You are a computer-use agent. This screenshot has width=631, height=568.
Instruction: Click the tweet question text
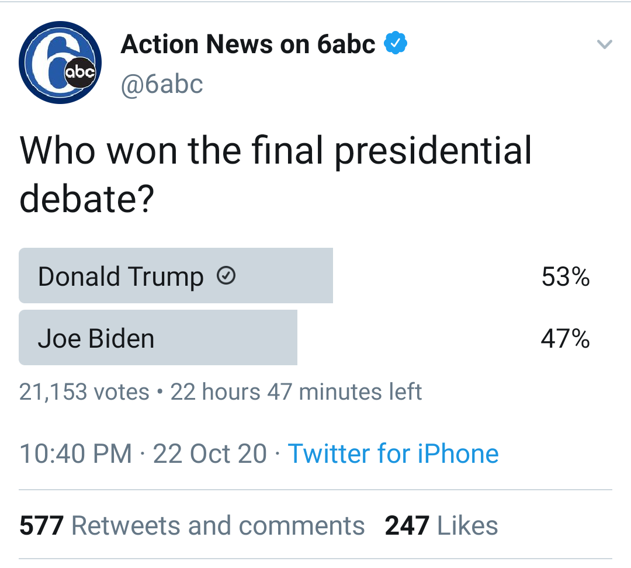[275, 174]
